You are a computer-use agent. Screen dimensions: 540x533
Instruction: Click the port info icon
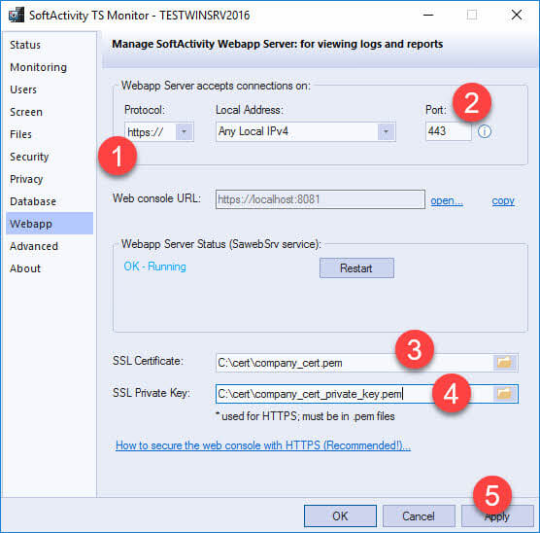point(485,131)
